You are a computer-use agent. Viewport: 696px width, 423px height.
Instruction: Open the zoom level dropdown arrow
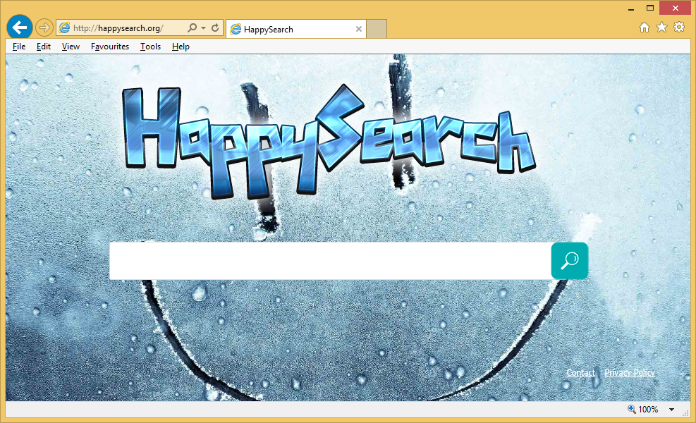tap(671, 410)
